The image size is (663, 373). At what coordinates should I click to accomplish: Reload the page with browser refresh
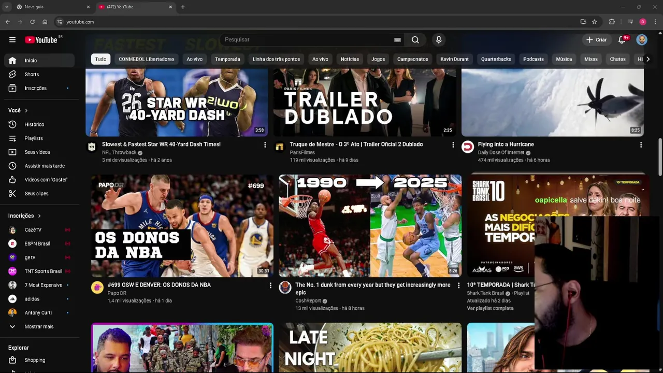(x=32, y=22)
